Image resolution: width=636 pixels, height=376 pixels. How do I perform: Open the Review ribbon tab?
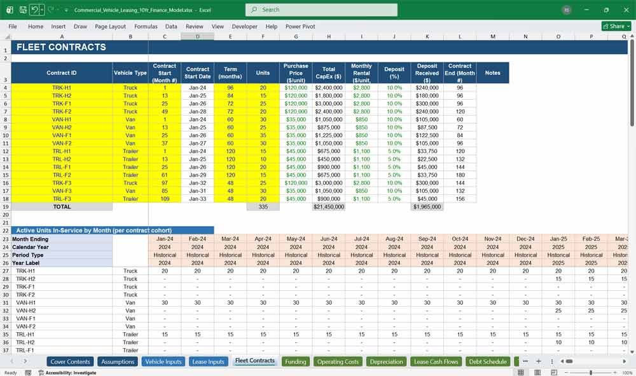coord(195,26)
